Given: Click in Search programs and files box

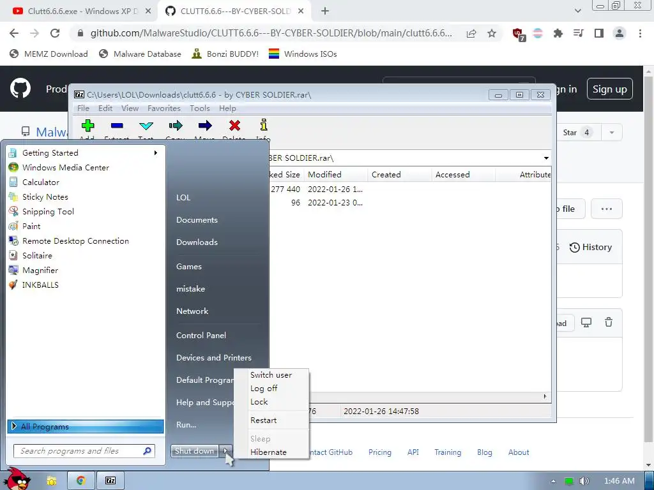Looking at the screenshot, I should pyautogui.click(x=84, y=451).
